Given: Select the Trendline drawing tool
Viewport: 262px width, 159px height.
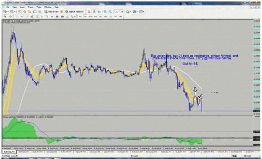Looking at the screenshot, I should (27, 16).
